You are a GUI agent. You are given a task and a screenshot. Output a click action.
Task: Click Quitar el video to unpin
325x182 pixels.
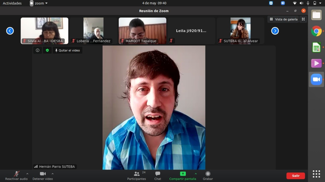pos(68,50)
